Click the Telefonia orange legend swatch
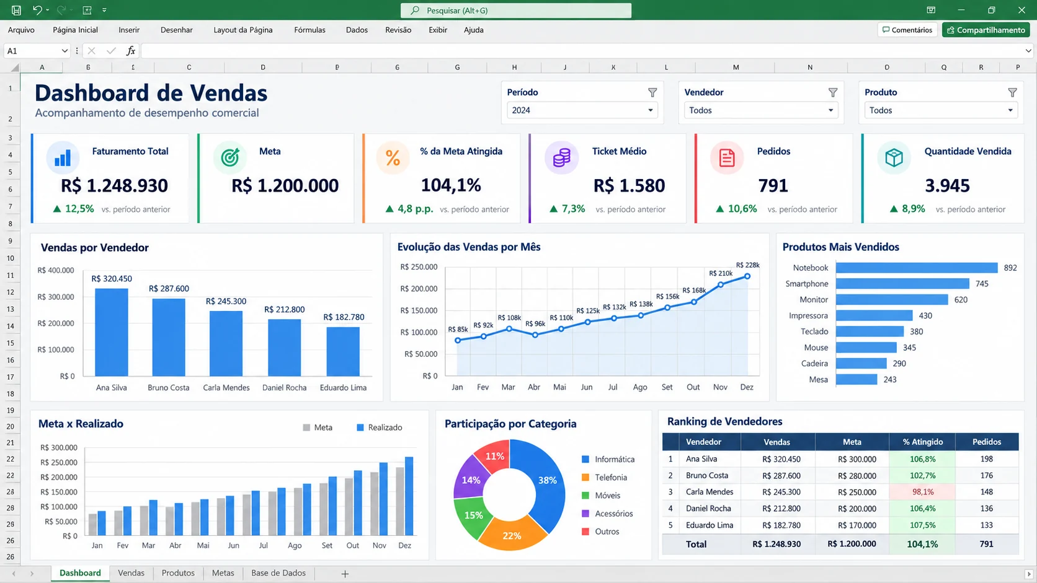The image size is (1037, 583). (x=585, y=478)
